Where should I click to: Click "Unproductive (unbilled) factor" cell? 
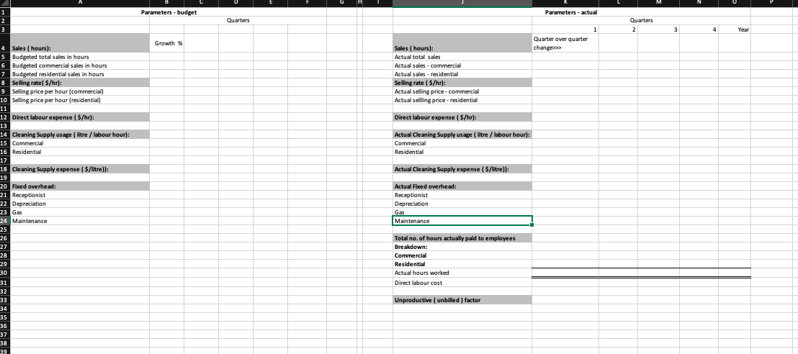(x=462, y=300)
